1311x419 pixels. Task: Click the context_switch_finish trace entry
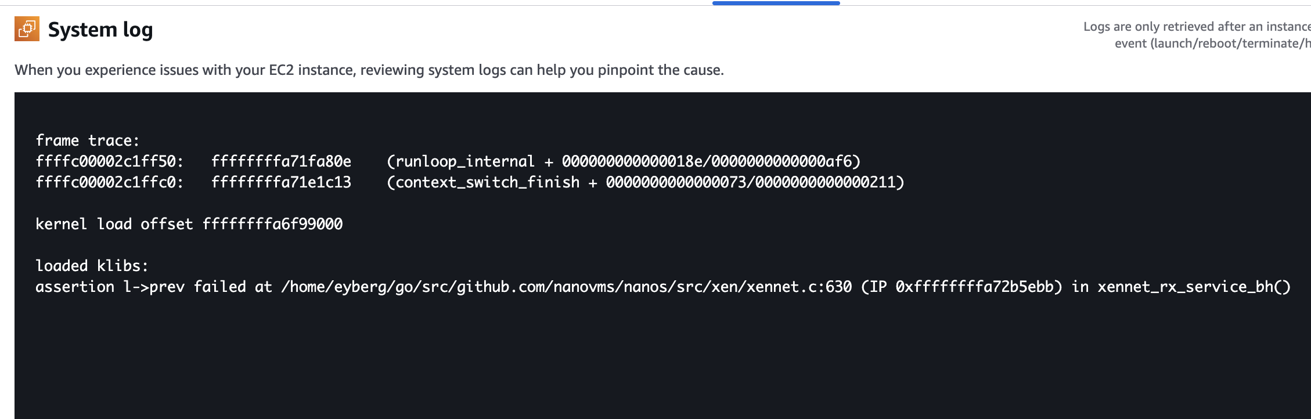[646, 182]
